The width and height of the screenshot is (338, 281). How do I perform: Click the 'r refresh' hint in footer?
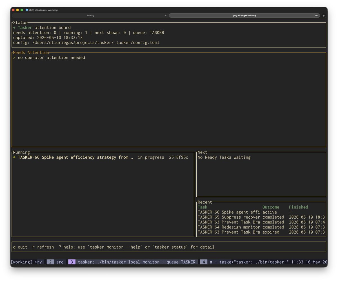coord(43,247)
